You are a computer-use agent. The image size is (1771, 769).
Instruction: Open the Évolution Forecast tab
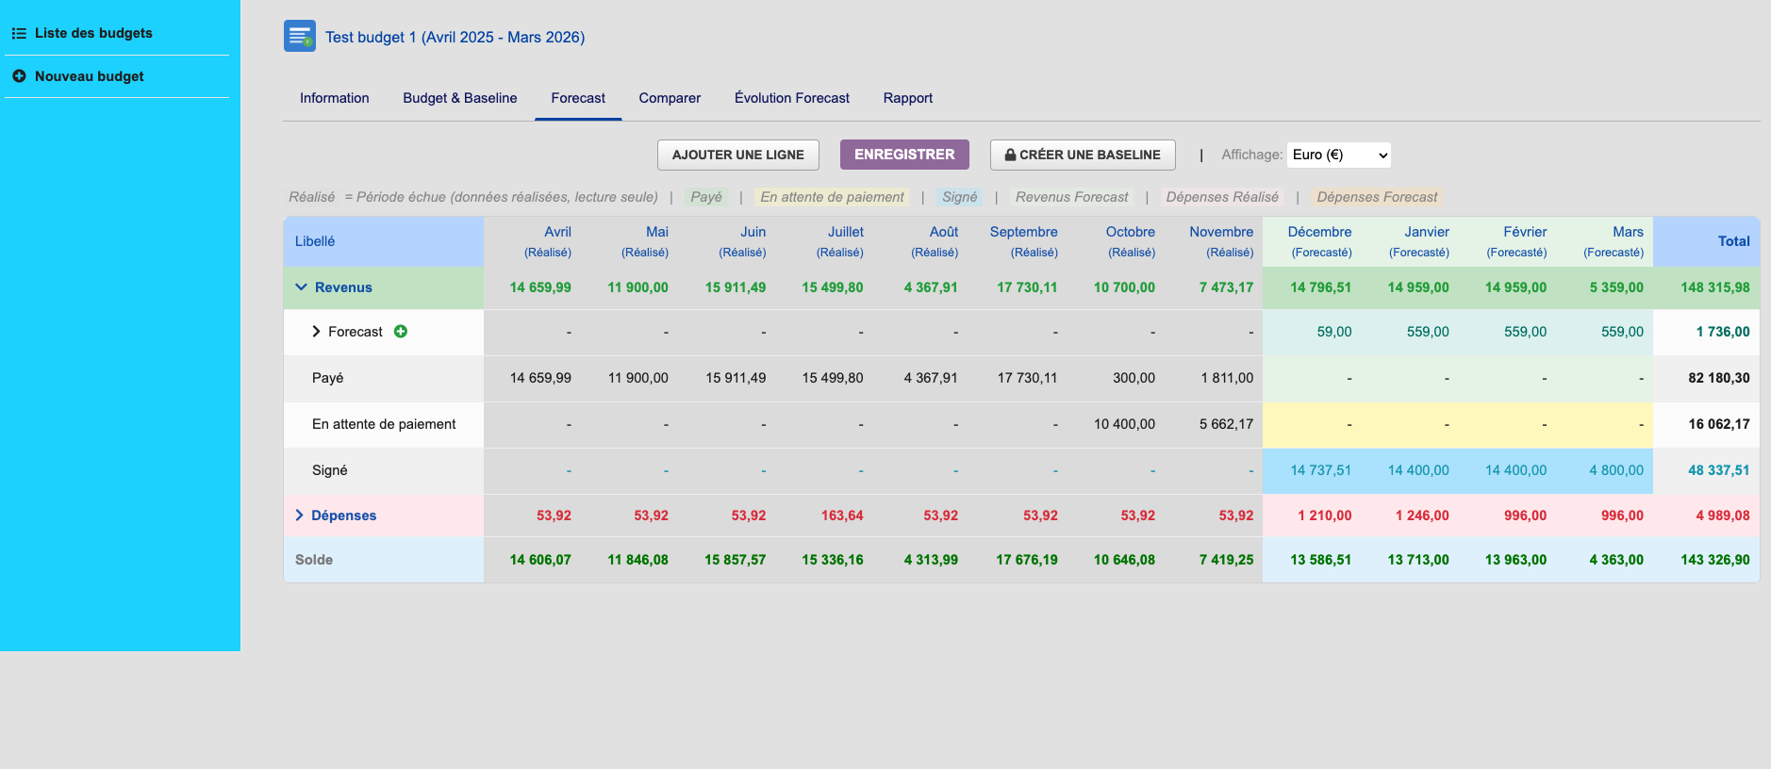(791, 98)
